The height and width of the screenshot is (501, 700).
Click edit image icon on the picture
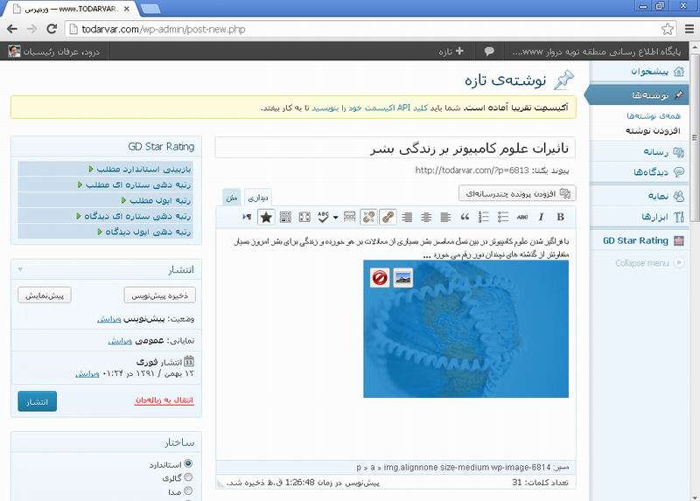pos(403,278)
